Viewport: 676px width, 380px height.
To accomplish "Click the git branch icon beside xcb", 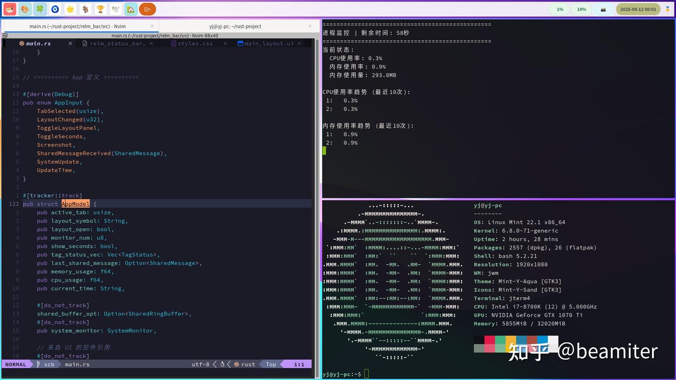I will (x=39, y=364).
